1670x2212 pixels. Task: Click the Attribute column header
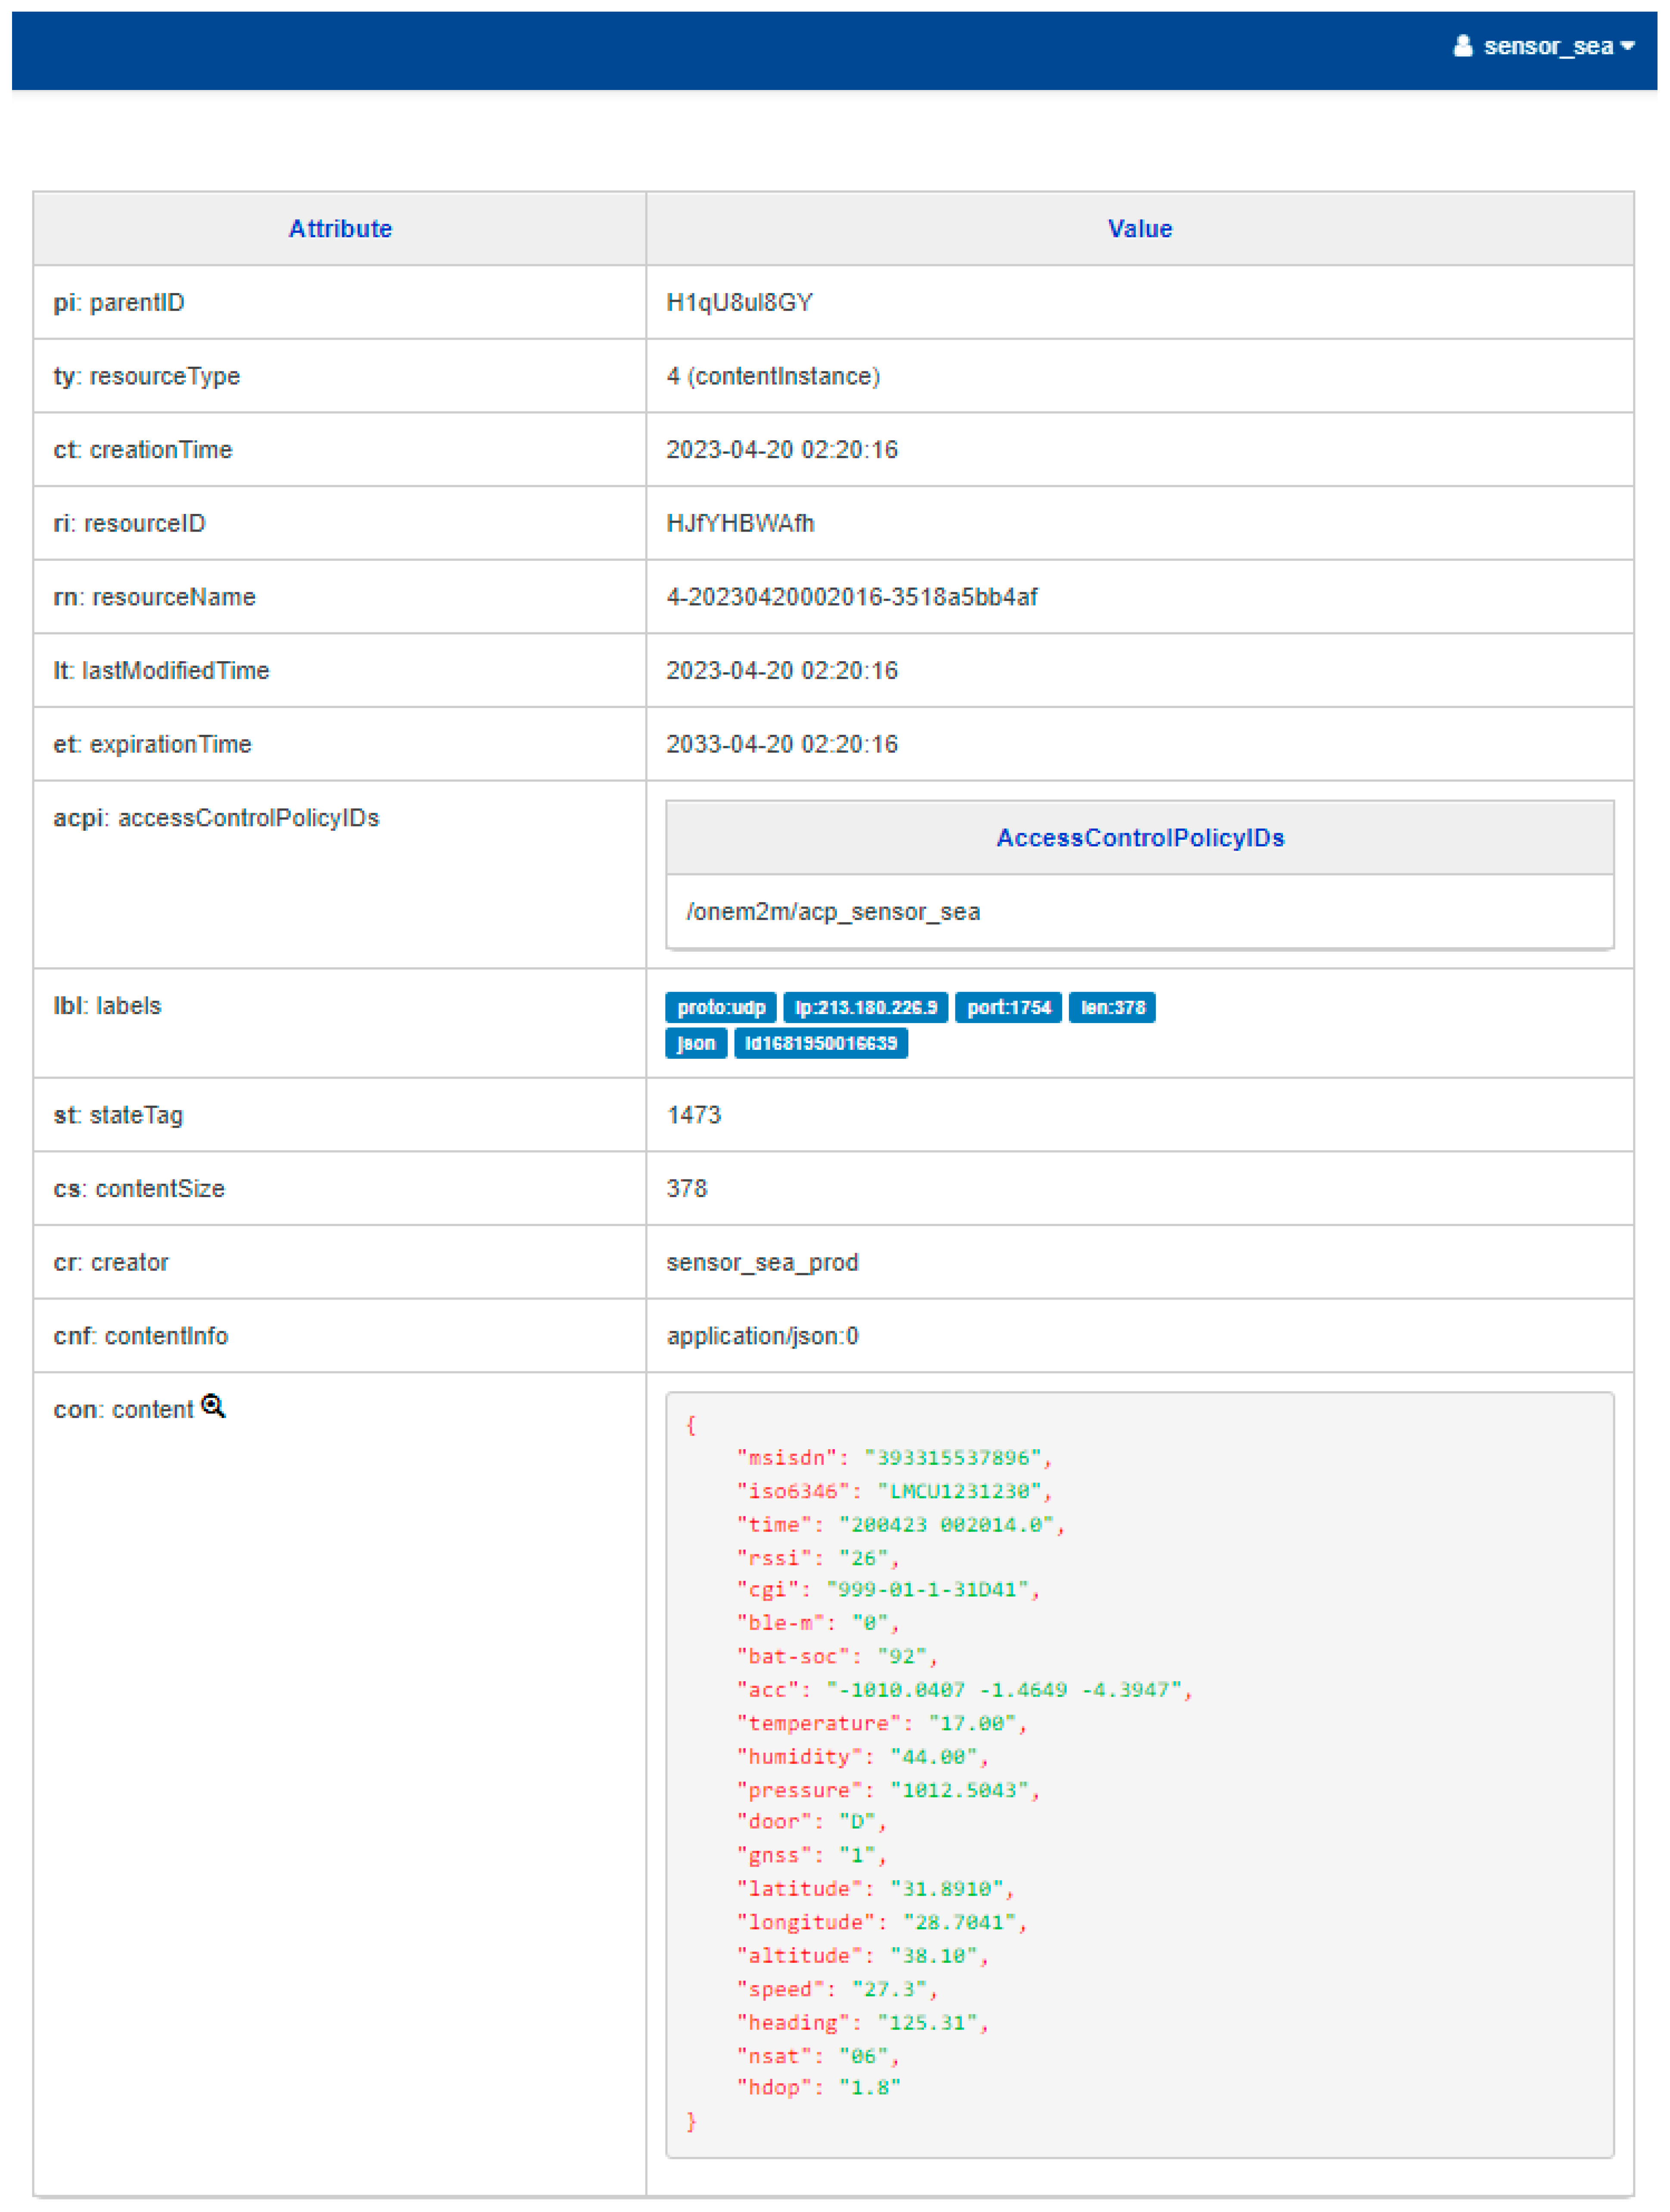click(340, 229)
